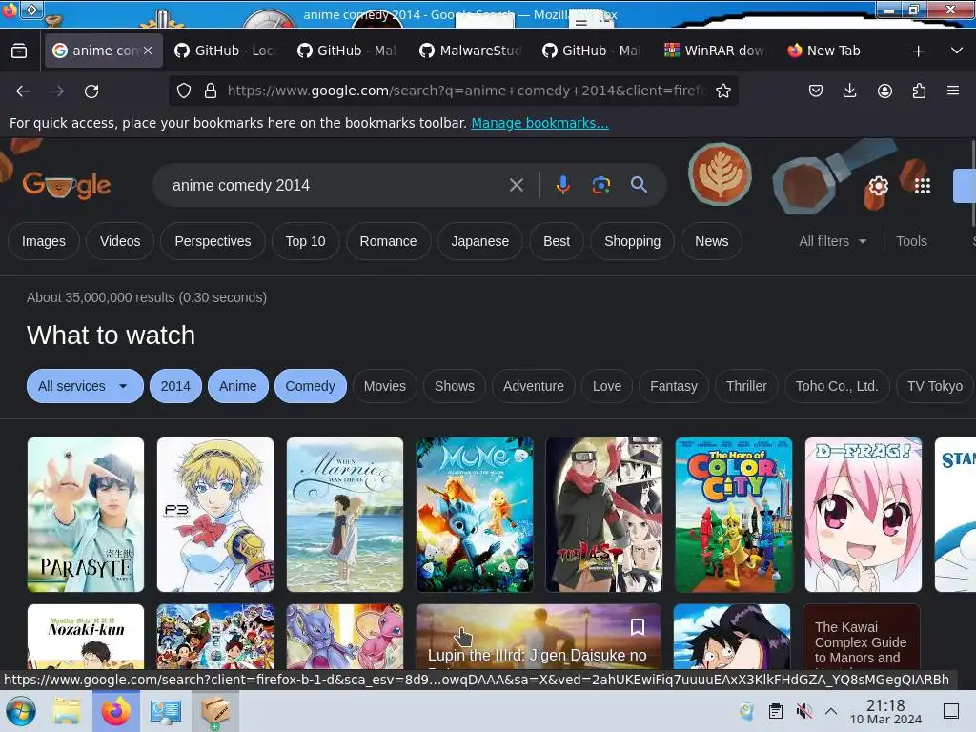Click the Firefox address bar URL

tap(465, 91)
